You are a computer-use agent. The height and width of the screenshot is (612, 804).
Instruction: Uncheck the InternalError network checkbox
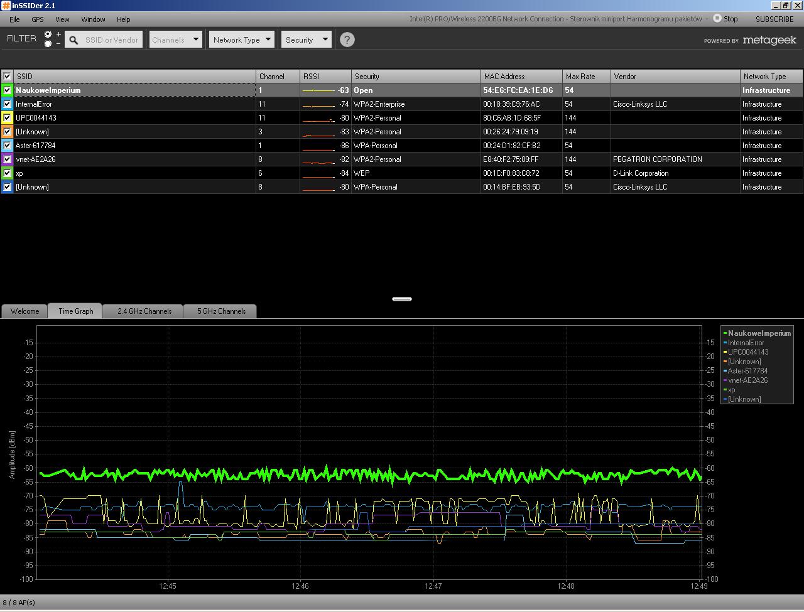[8, 104]
